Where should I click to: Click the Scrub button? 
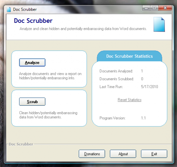32,102
